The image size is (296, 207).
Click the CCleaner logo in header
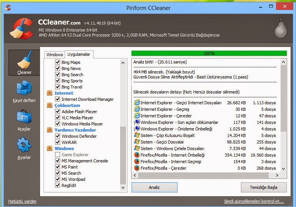click(x=21, y=28)
